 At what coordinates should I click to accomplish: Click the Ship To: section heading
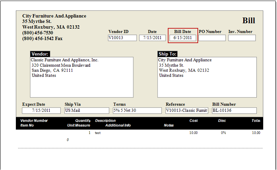point(167,54)
